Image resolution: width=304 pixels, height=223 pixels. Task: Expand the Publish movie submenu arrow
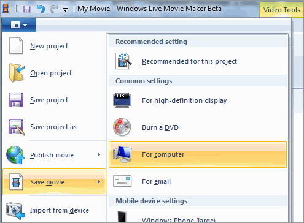click(x=99, y=155)
